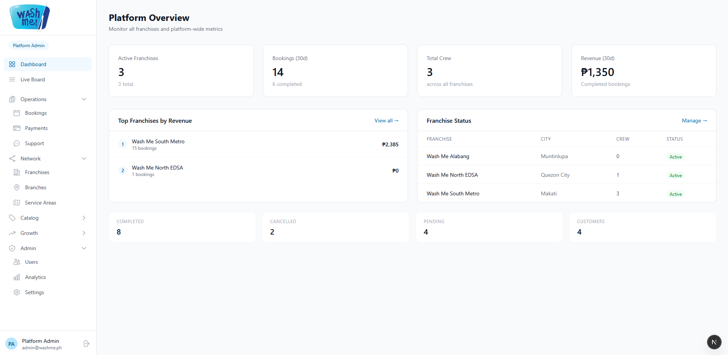Click the Settings gear icon
Viewport: 728px width, 355px height.
(17, 292)
